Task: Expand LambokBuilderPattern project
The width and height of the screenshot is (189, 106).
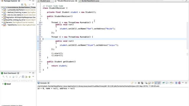Action: click(2, 10)
